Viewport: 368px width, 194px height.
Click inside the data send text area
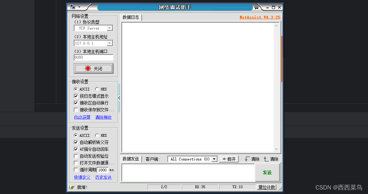[188, 172]
